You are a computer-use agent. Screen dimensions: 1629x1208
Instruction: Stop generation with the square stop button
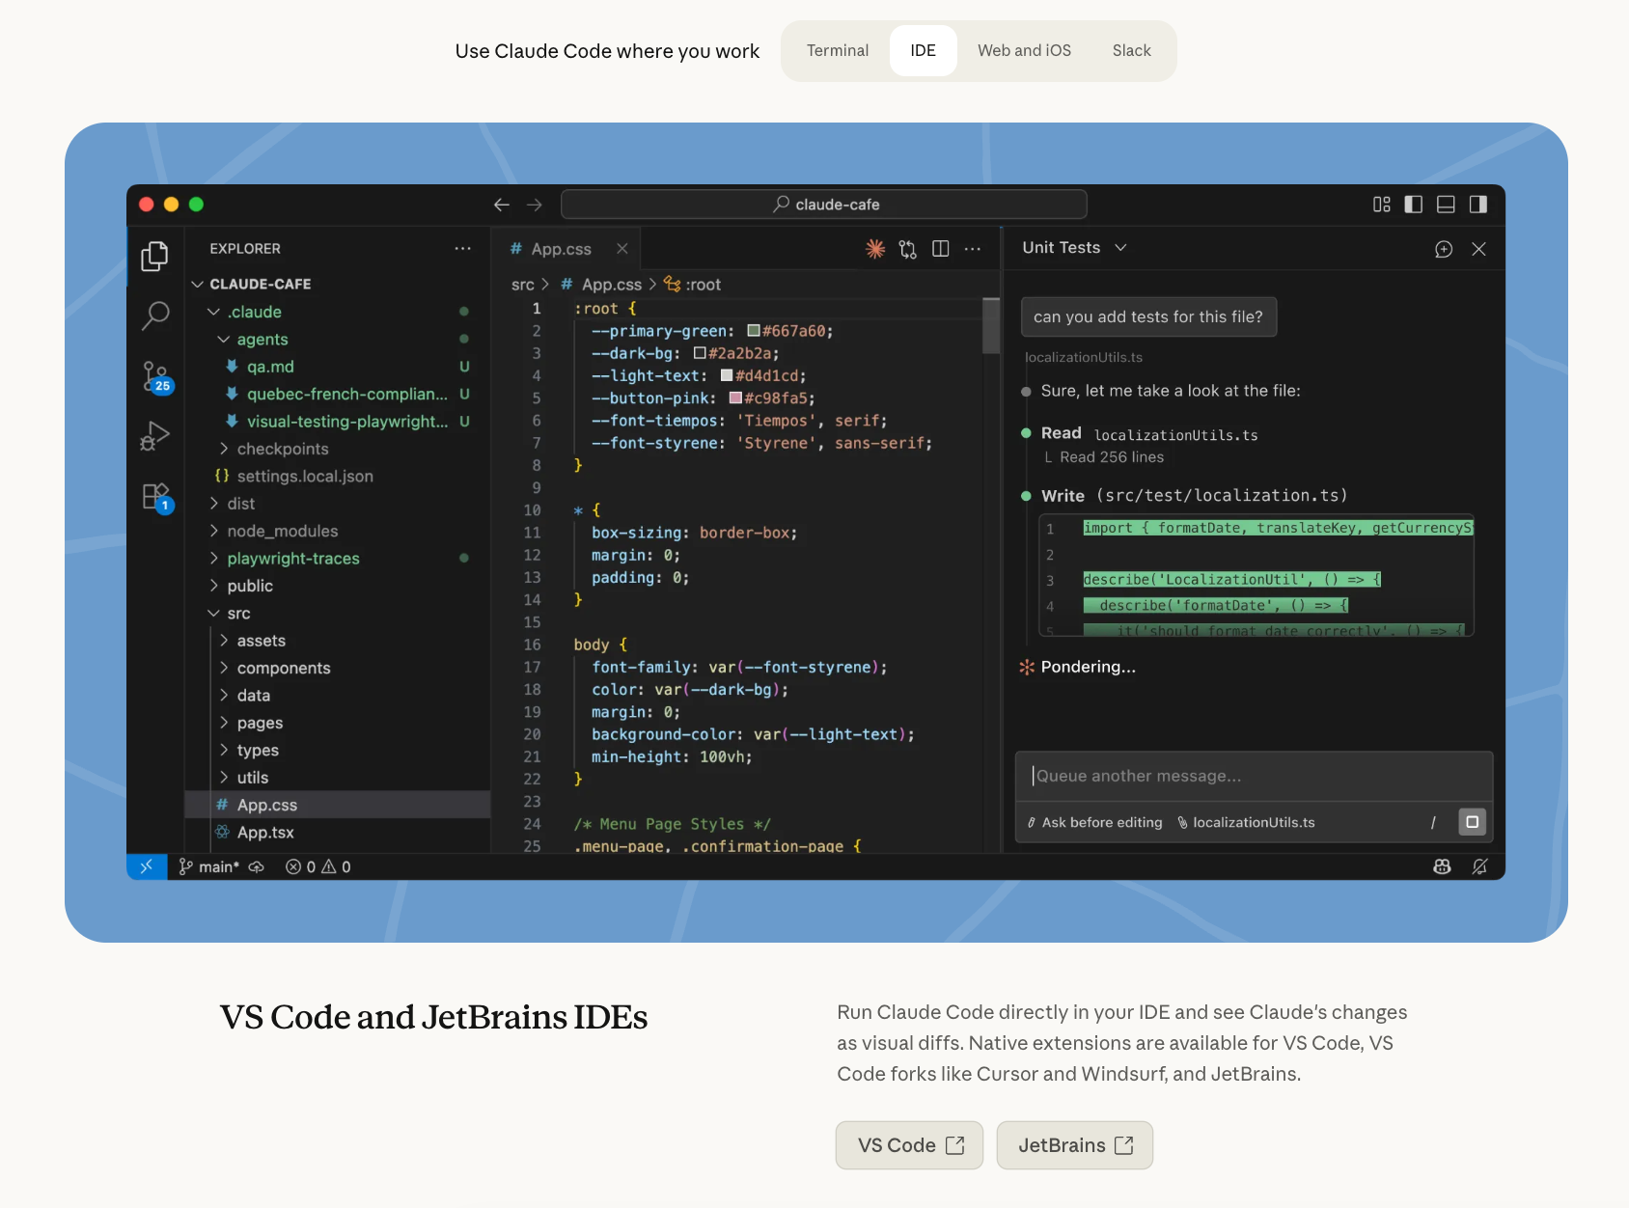pyautogui.click(x=1472, y=822)
